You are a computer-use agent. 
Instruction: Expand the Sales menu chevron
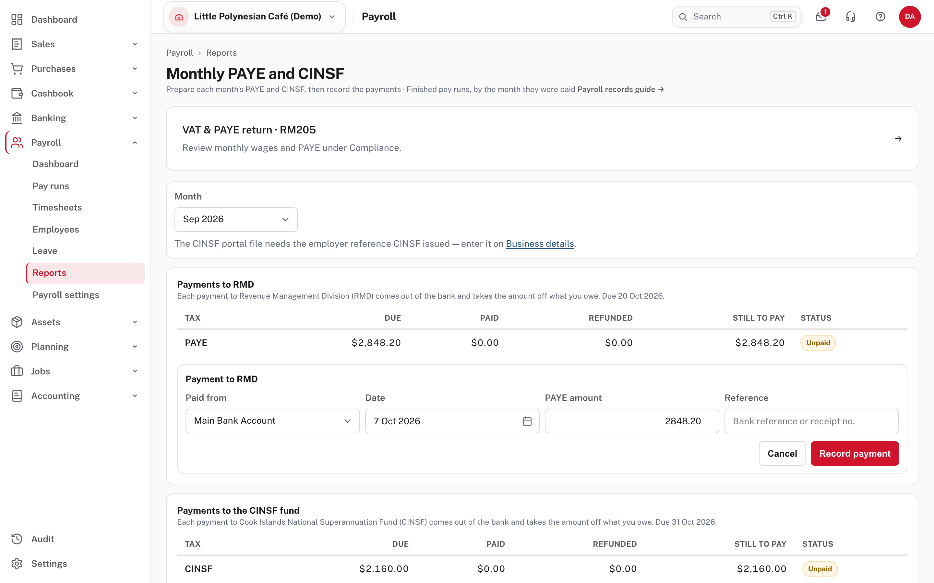[135, 44]
